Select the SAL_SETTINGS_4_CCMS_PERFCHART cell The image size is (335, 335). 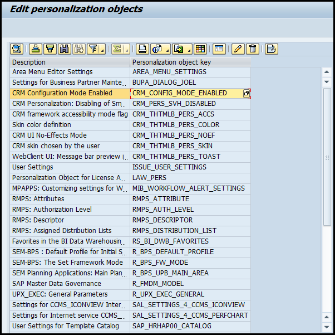coord(190,315)
